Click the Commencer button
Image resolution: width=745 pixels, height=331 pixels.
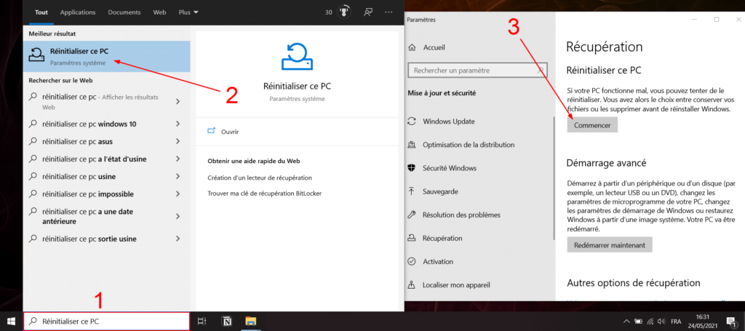pyautogui.click(x=591, y=125)
